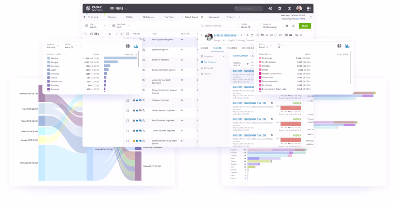Switch Country widget to bar chart view
The image size is (398, 202).
(136, 46)
